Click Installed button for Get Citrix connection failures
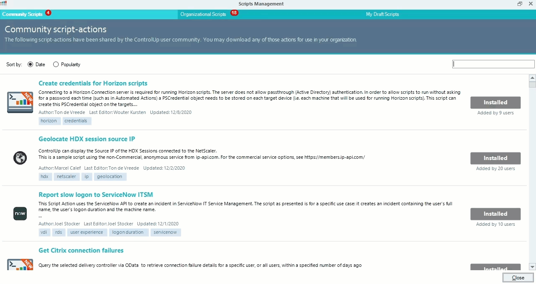The image size is (536, 284). point(495,267)
